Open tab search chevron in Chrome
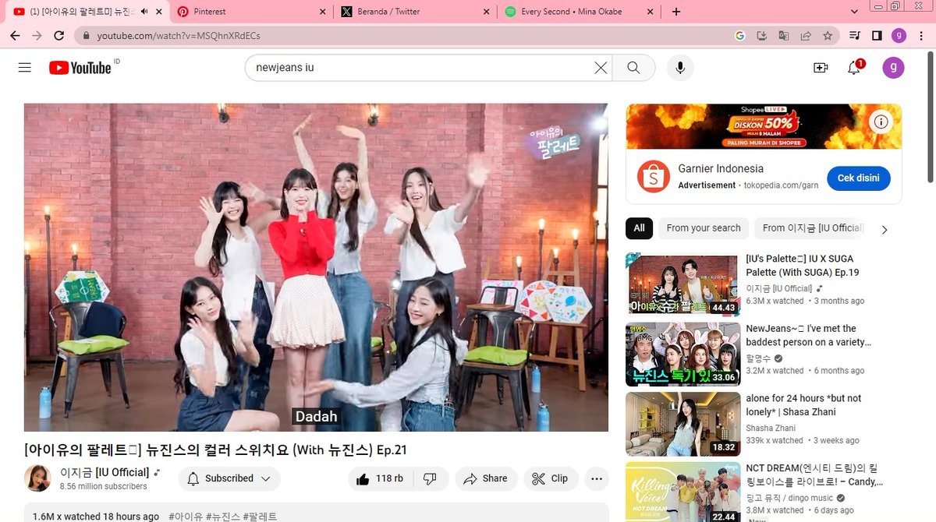 click(x=854, y=11)
